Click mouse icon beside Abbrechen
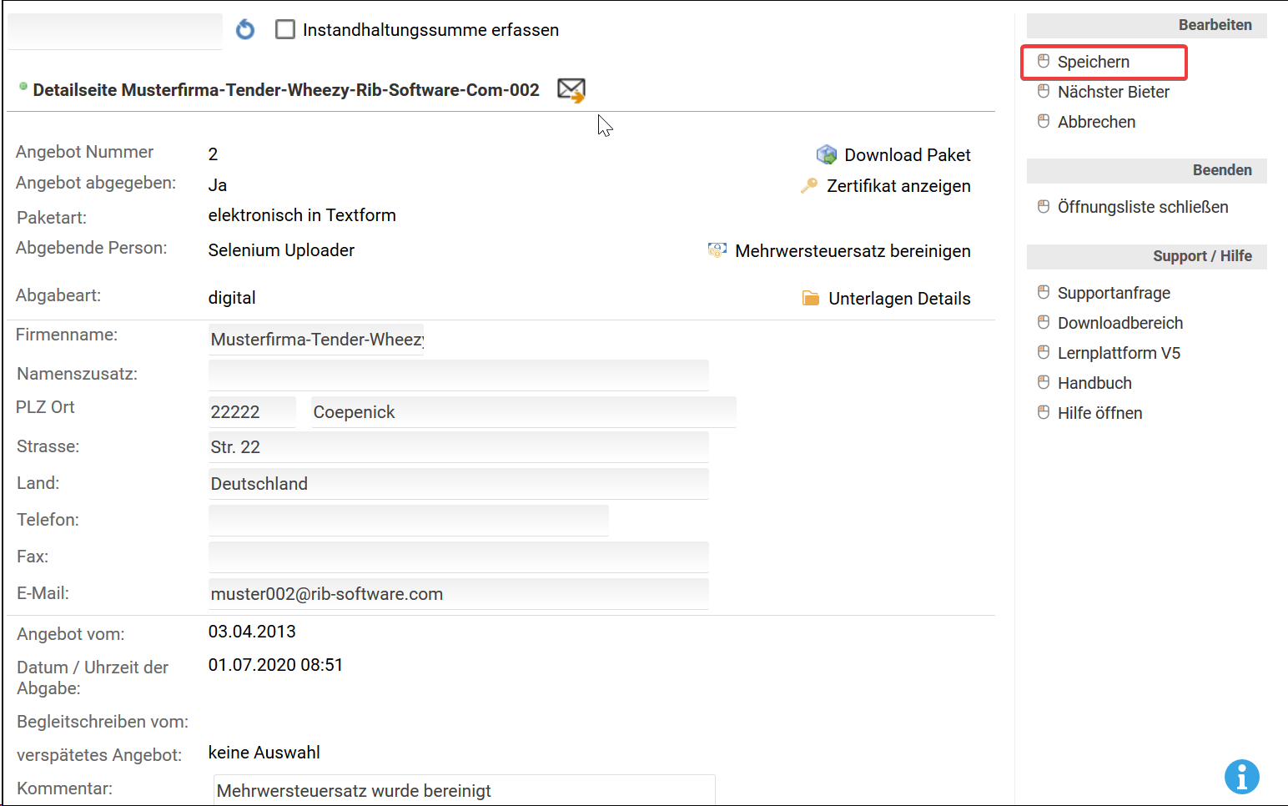1288x806 pixels. point(1044,121)
